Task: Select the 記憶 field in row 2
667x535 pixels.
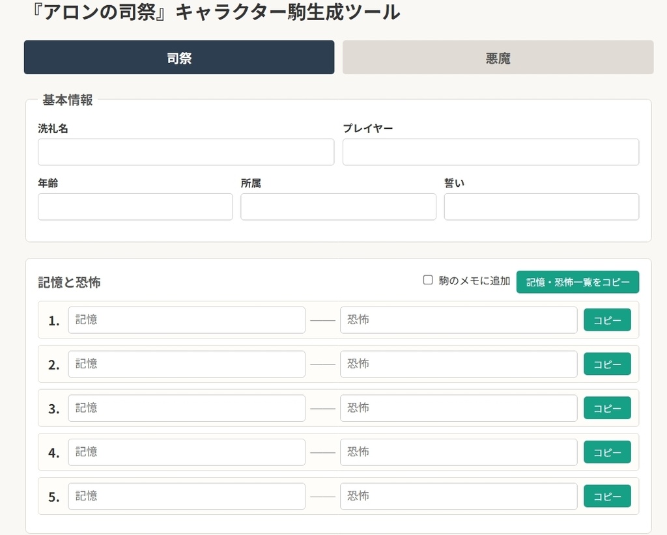Action: (187, 364)
